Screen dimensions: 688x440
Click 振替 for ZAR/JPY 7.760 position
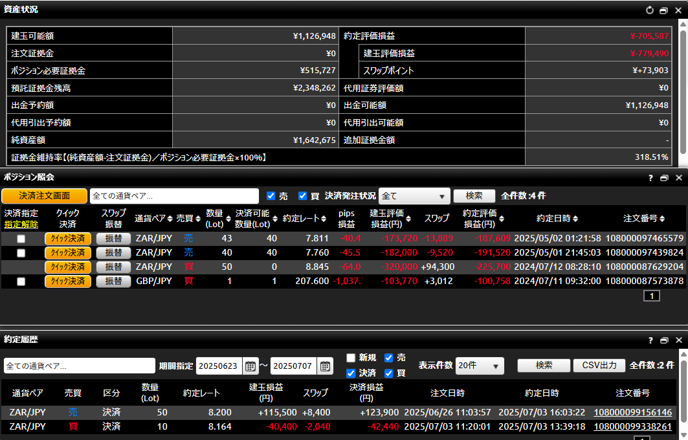(x=113, y=253)
